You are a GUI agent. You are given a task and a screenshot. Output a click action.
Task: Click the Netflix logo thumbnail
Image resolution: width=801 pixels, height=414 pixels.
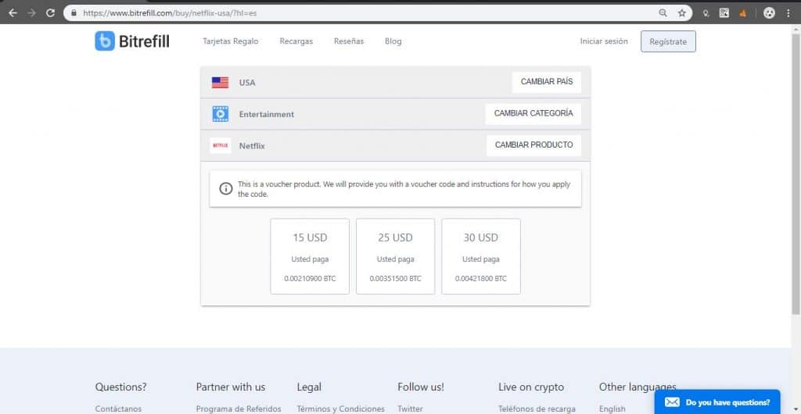click(x=220, y=146)
